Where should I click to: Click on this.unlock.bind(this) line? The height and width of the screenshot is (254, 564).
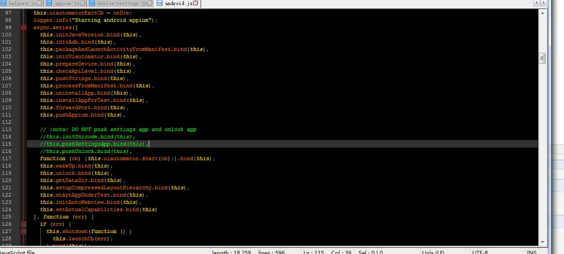tap(76, 173)
